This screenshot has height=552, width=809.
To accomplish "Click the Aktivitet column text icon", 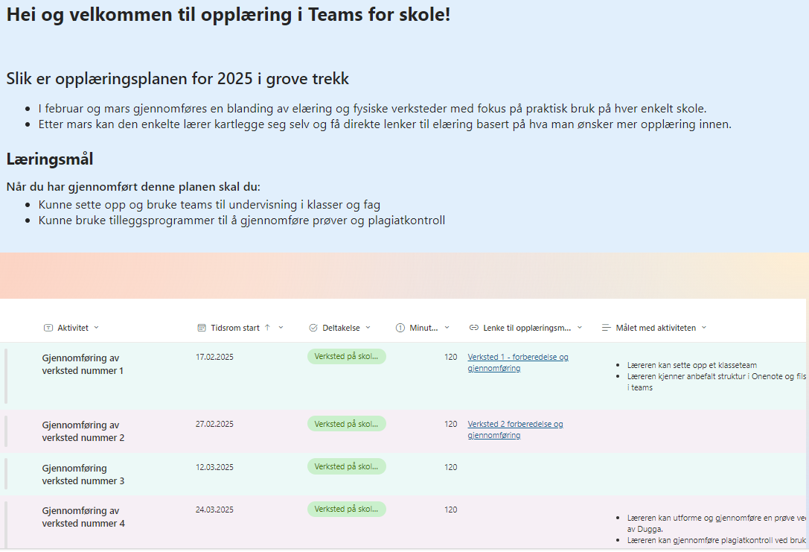I will 48,328.
